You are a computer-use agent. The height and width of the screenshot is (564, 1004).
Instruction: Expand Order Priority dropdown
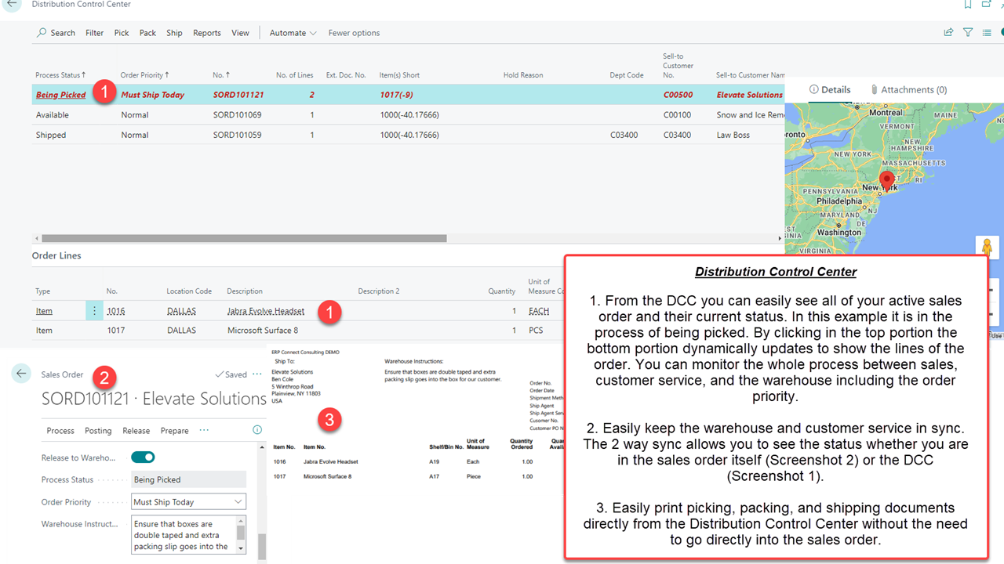[x=238, y=502]
